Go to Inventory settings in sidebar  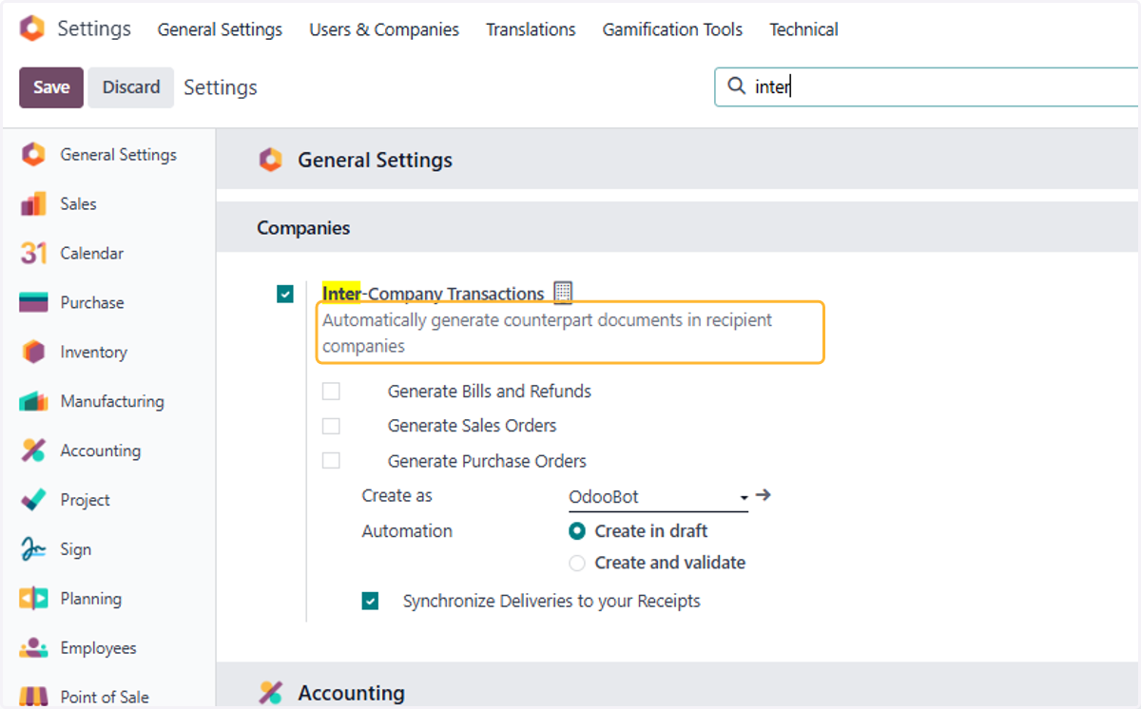93,352
